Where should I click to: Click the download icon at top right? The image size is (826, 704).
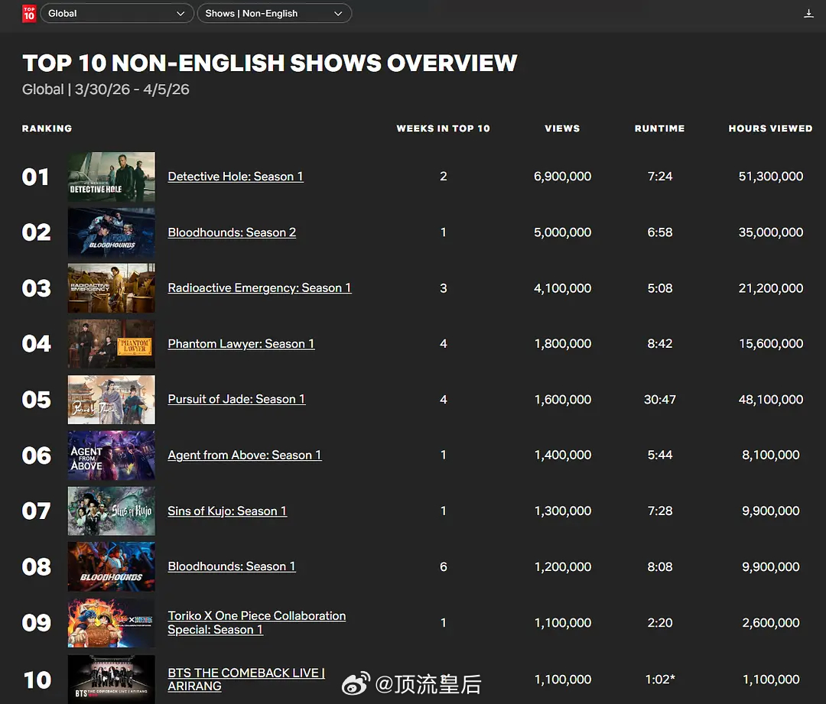tap(808, 13)
